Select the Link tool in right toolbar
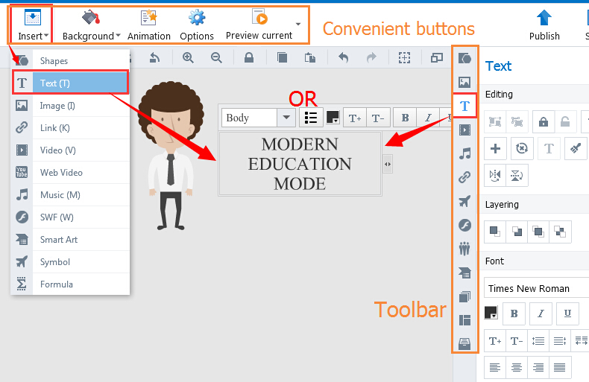The image size is (589, 382). (464, 177)
